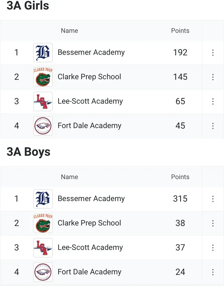
Task: Show more options for Clarke Prep boys row
Action: pos(213,223)
